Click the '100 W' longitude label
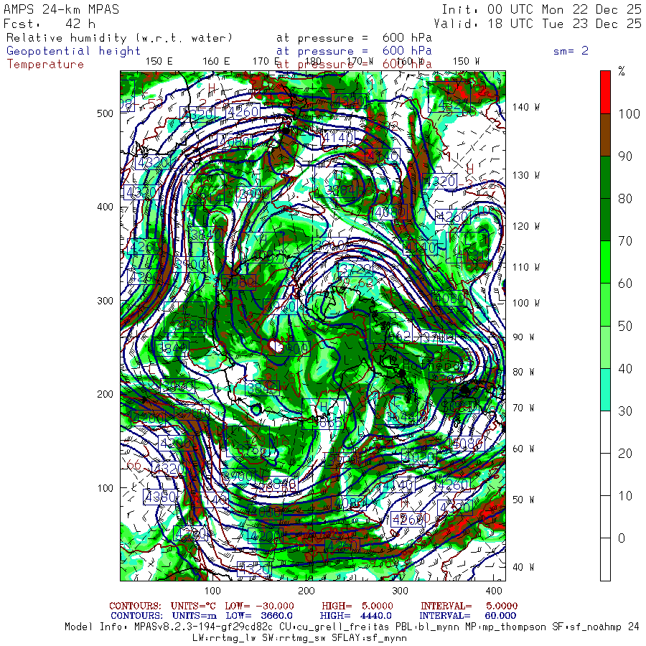 [x=525, y=303]
